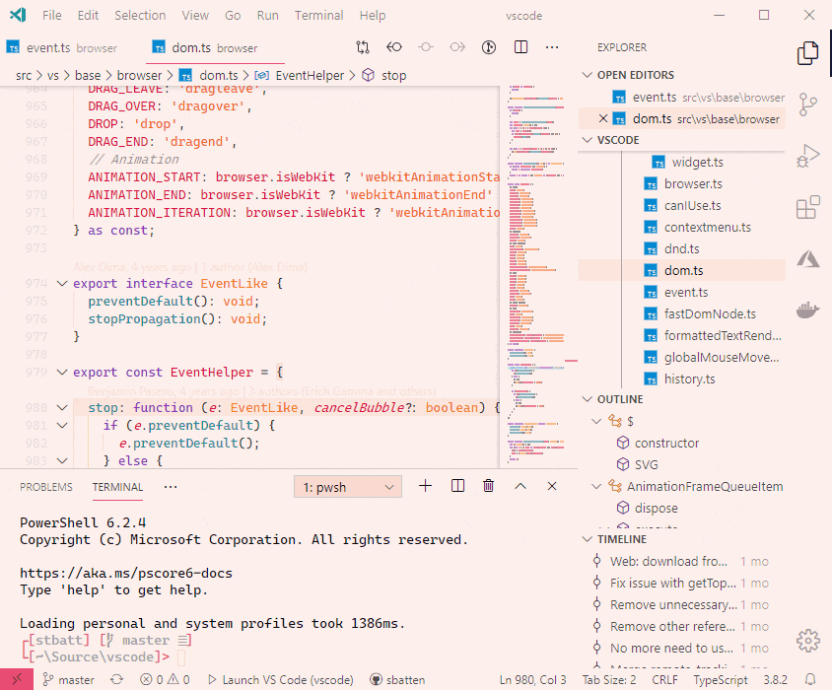Create a new terminal with plus icon
Viewport: 832px width, 690px height.
[426, 486]
